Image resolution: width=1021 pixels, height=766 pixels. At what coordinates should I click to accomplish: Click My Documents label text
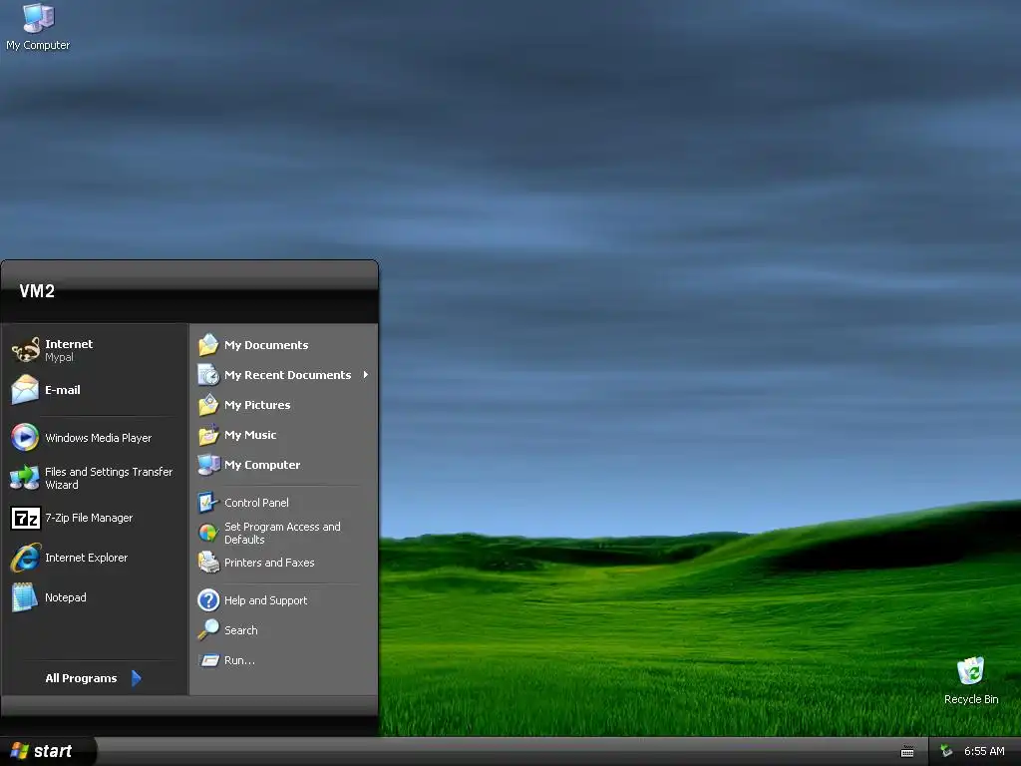click(x=266, y=344)
